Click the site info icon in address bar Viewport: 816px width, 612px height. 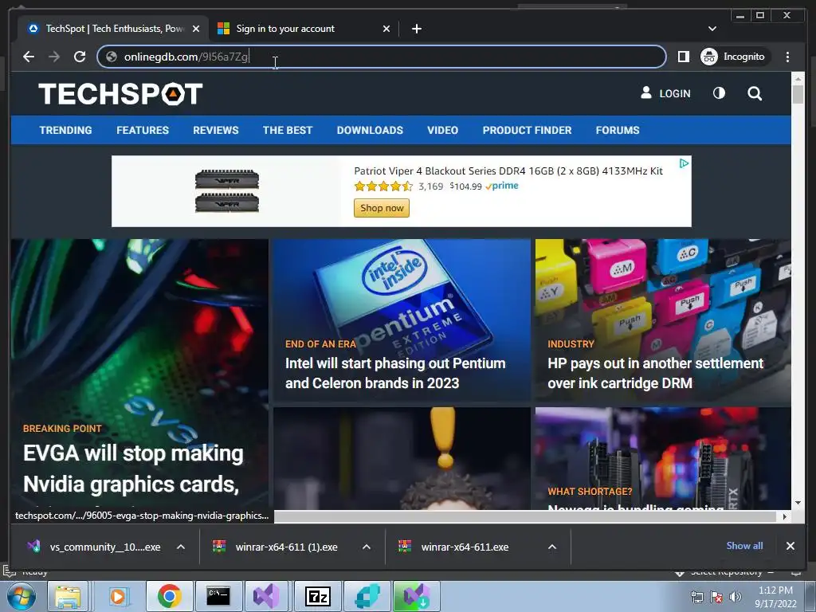point(112,57)
